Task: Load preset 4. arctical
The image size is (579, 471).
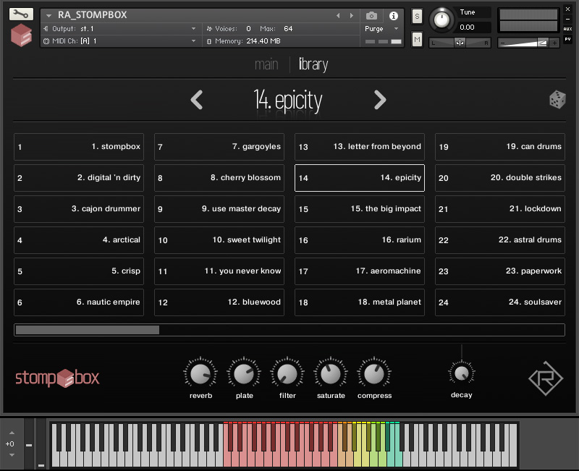Action: coord(79,240)
